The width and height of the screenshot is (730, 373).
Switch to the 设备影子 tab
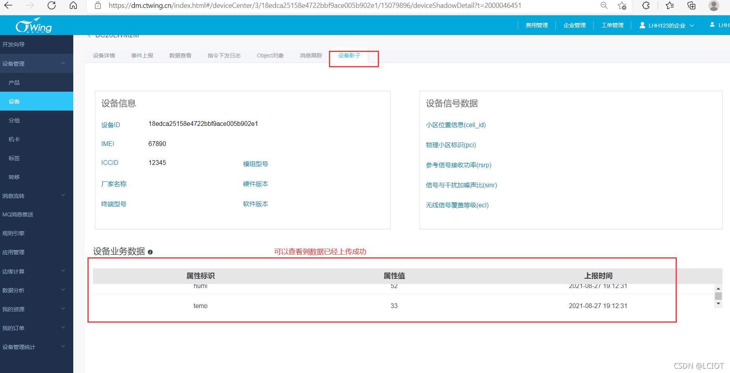tap(349, 55)
